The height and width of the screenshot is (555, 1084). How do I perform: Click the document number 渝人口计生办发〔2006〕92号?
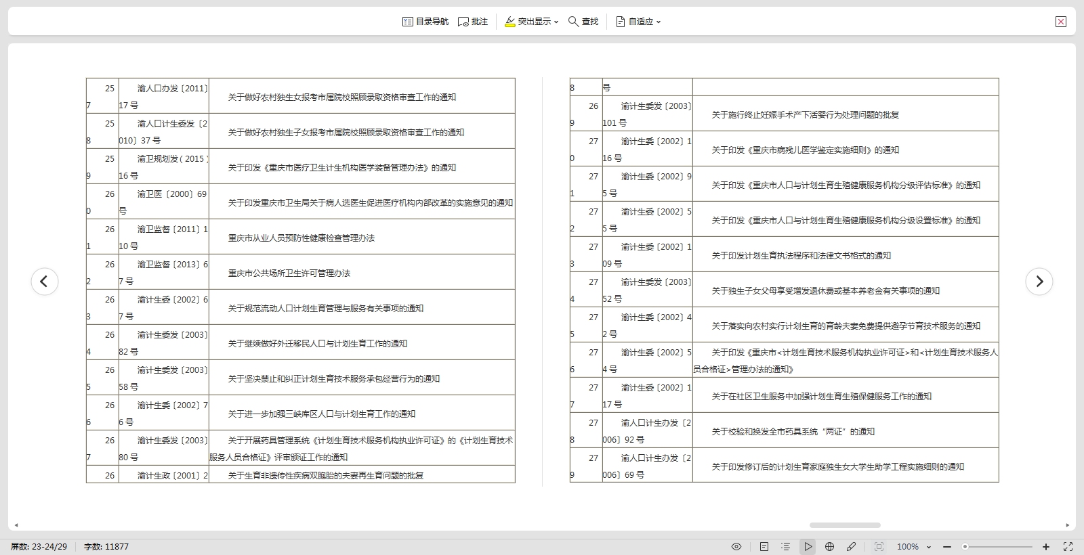[647, 430]
